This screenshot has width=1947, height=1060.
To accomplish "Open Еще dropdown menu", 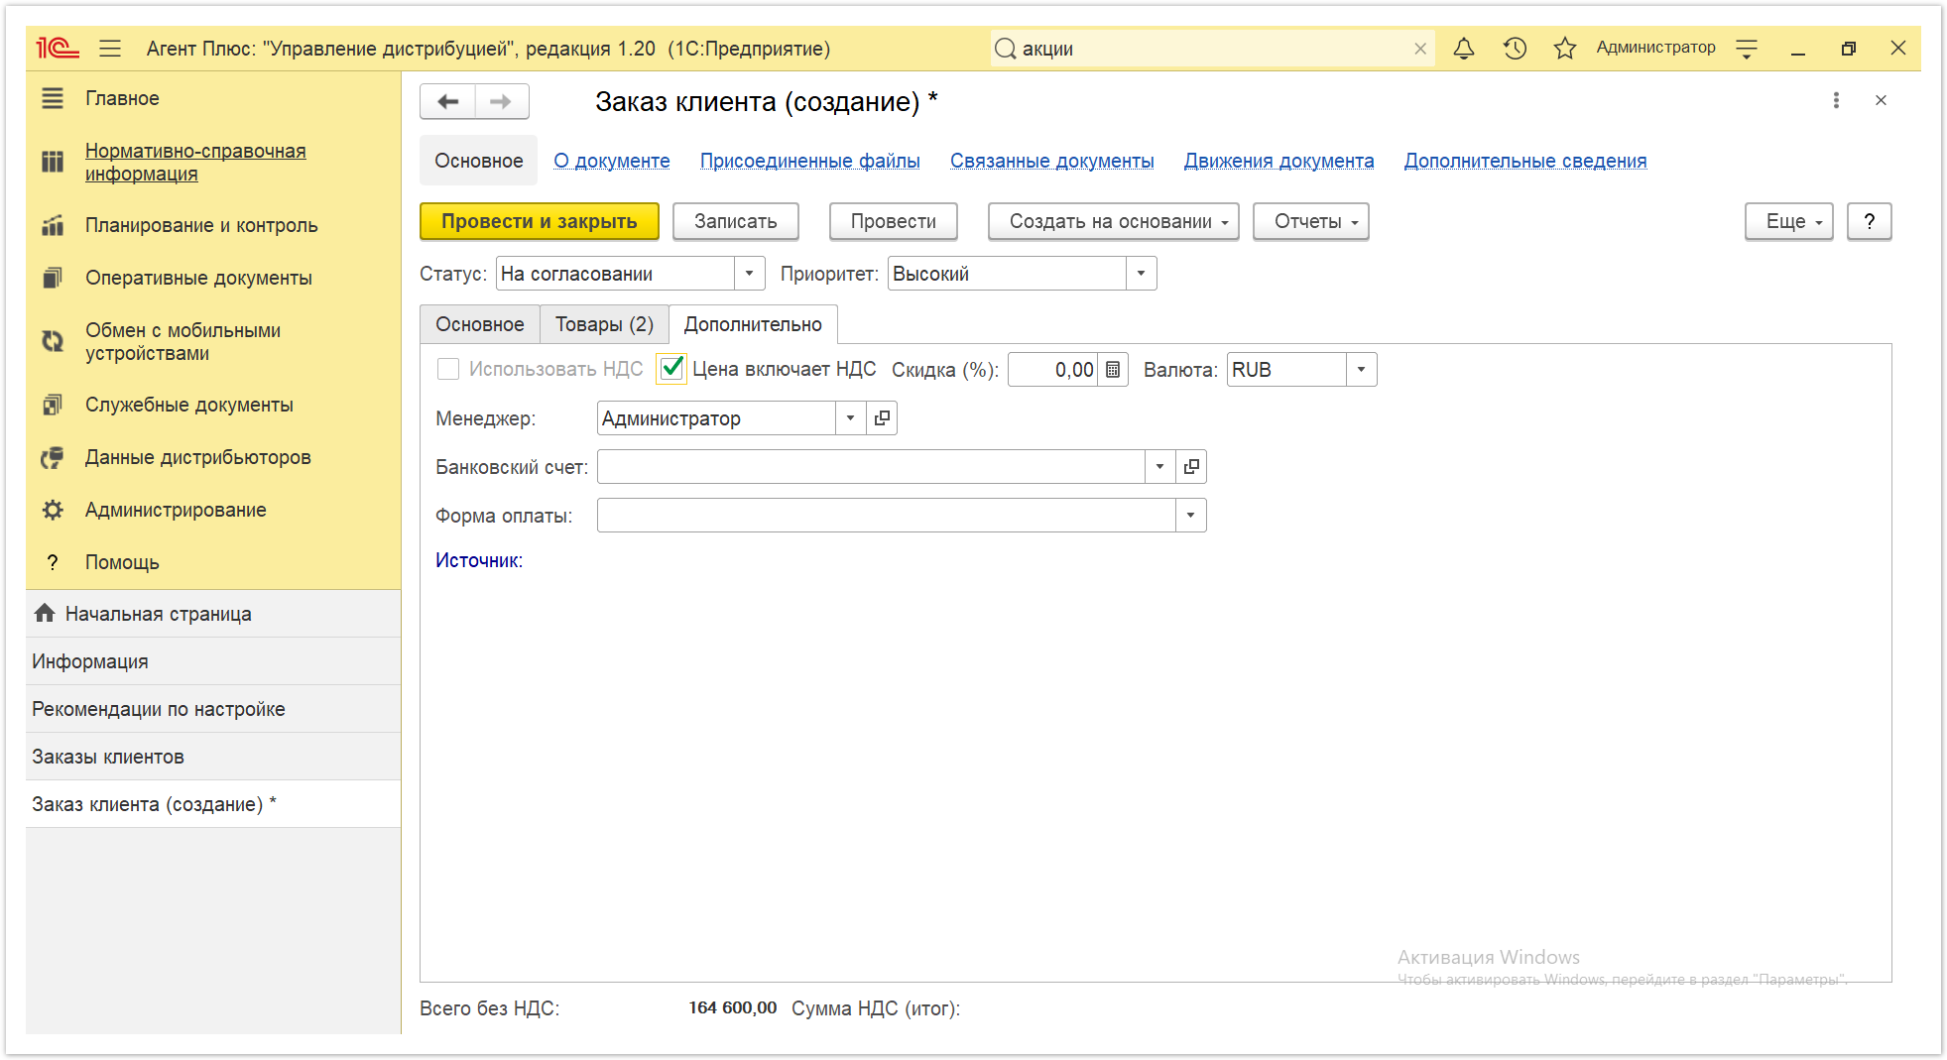I will pyautogui.click(x=1788, y=221).
